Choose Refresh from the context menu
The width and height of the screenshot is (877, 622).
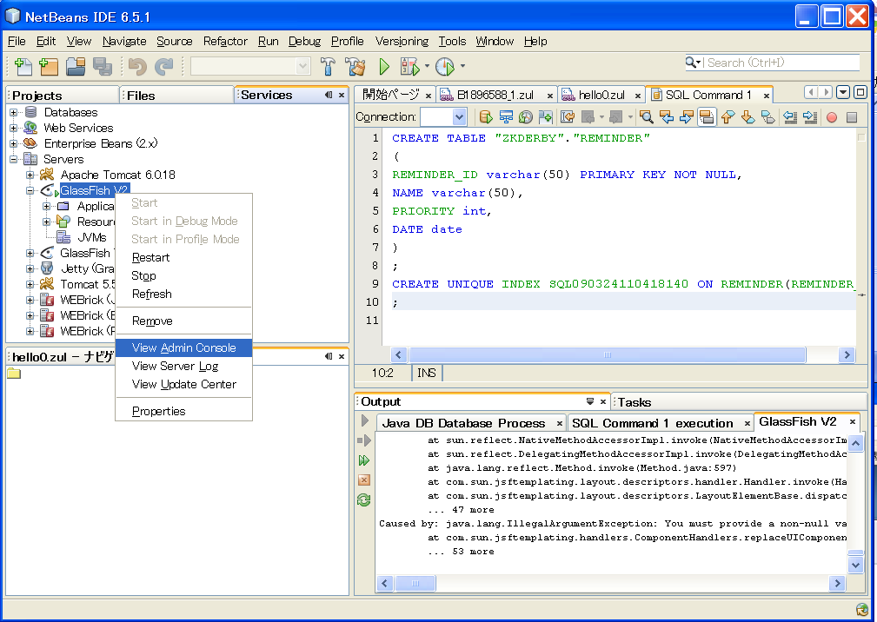click(184, 294)
